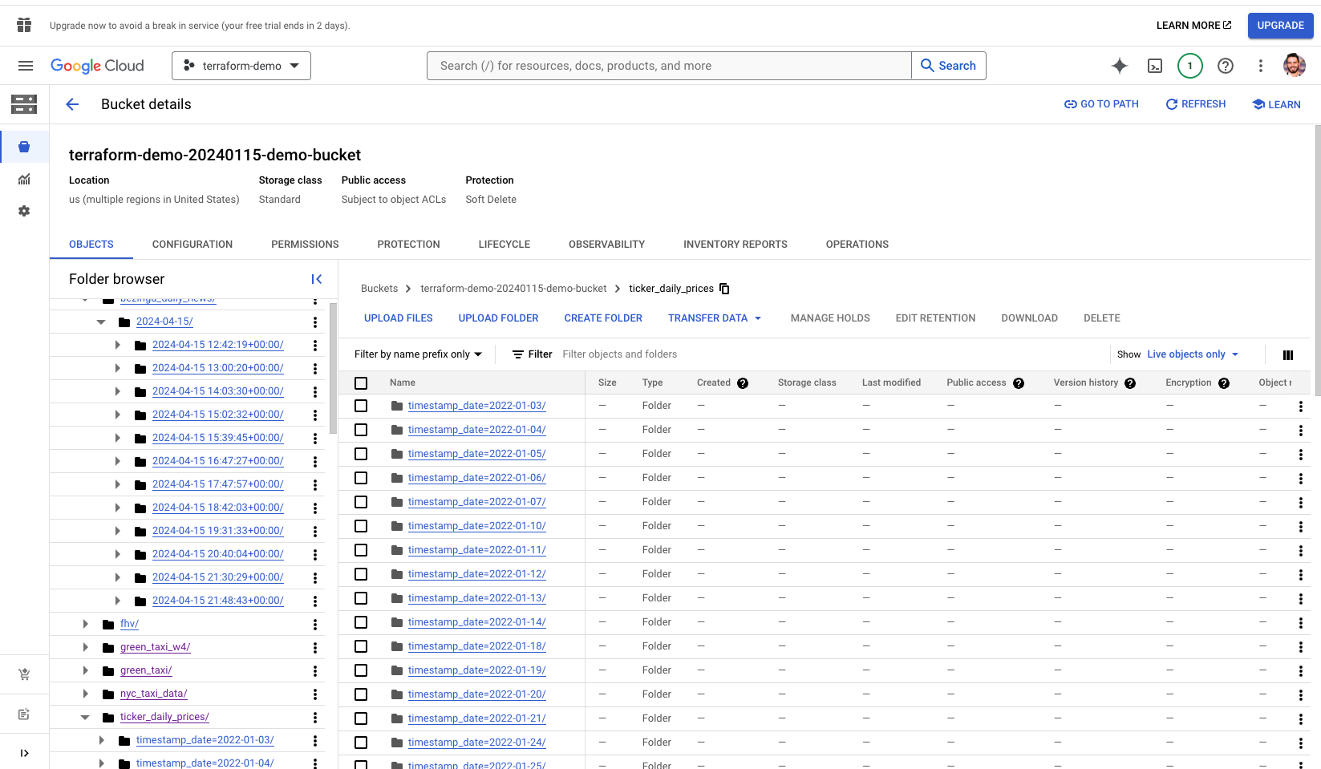Switch to the Observability tab
Image resolution: width=1321 pixels, height=769 pixels.
[x=607, y=245]
